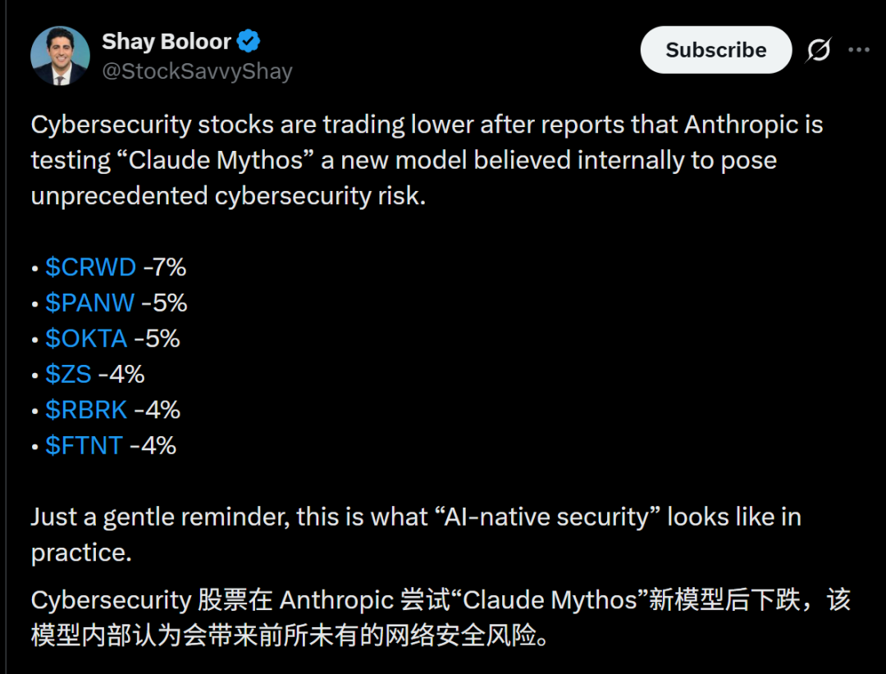Screen dimensions: 886x674
Task: Open the Shay Boloor display name link
Action: click(x=168, y=41)
